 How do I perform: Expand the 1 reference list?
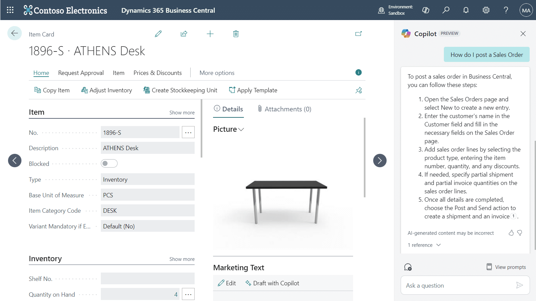pyautogui.click(x=424, y=245)
